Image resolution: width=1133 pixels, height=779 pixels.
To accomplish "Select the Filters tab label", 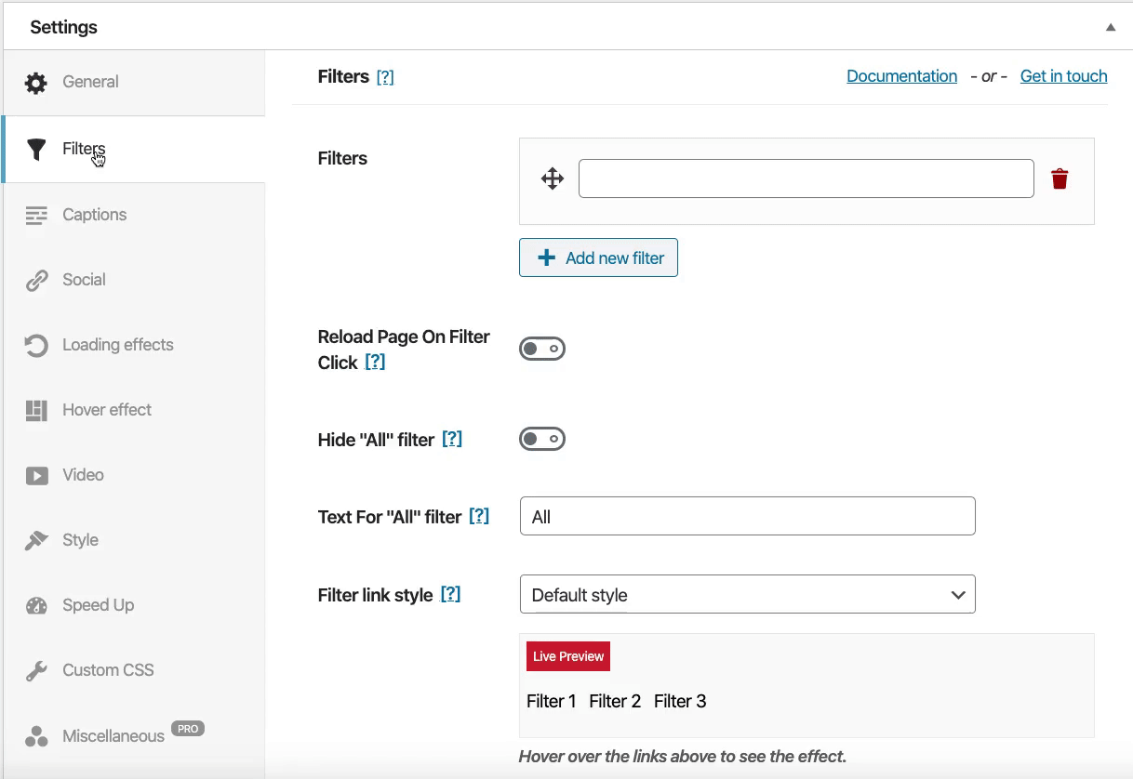I will (x=84, y=149).
